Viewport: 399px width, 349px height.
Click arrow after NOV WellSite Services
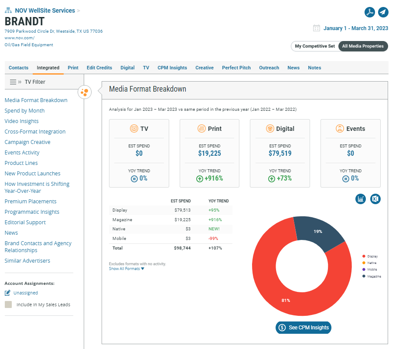click(78, 11)
